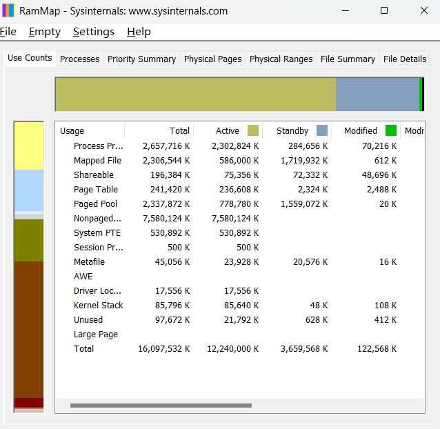Select the System PTE usage row
Image resolution: width=440 pixels, height=429 pixels.
[239, 233]
